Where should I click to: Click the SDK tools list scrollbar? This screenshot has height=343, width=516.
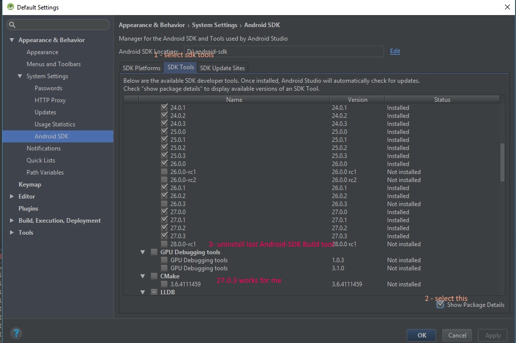pyautogui.click(x=502, y=162)
